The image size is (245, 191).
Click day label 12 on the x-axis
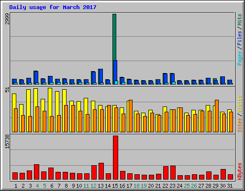click(x=93, y=186)
